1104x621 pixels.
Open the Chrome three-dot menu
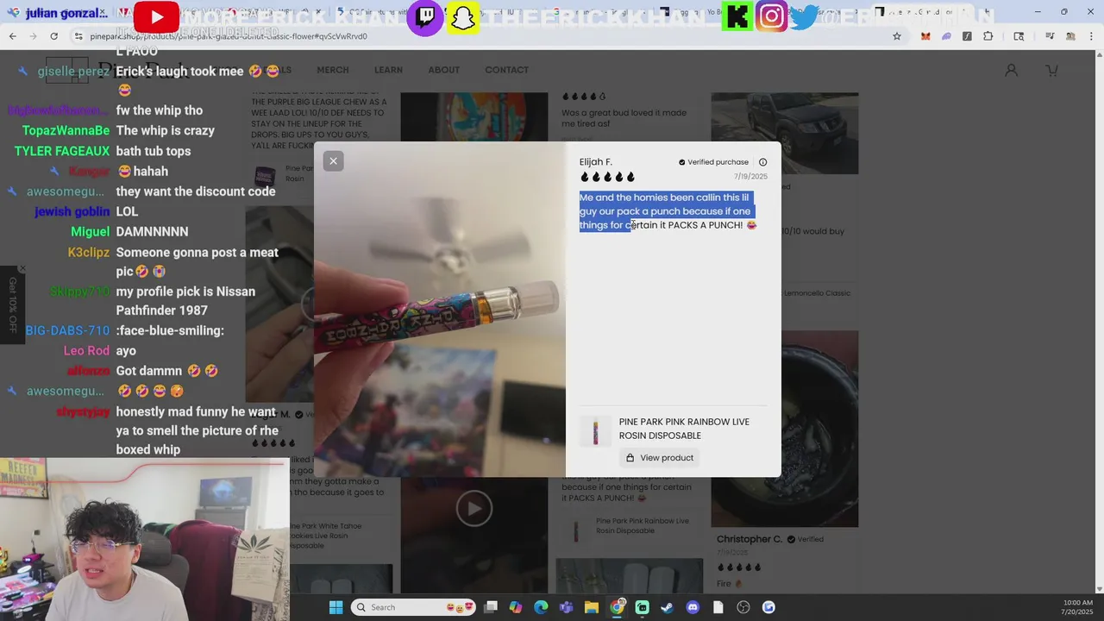(1092, 36)
